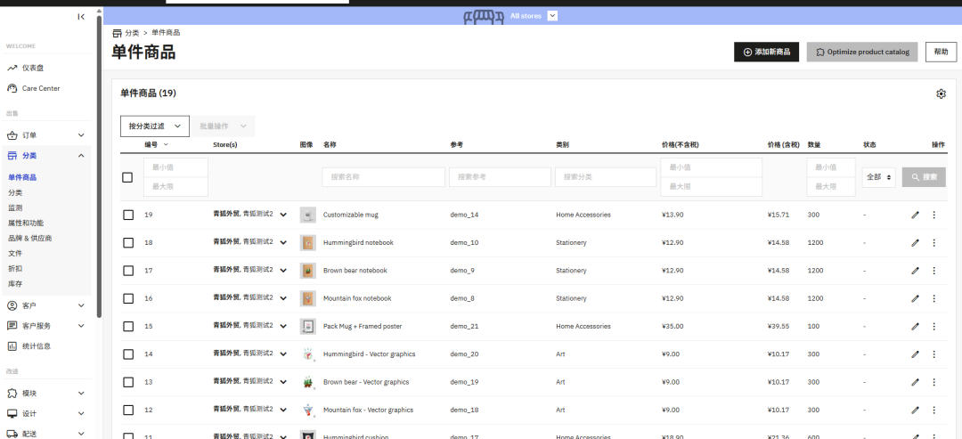Image resolution: width=962 pixels, height=439 pixels.
Task: Edit Brown bear notebook with pencil icon
Action: pyautogui.click(x=915, y=271)
